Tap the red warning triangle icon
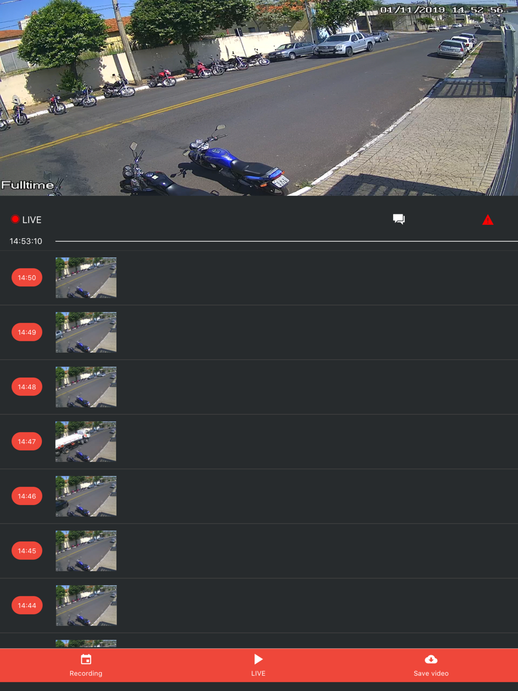This screenshot has height=691, width=518. 487,220
